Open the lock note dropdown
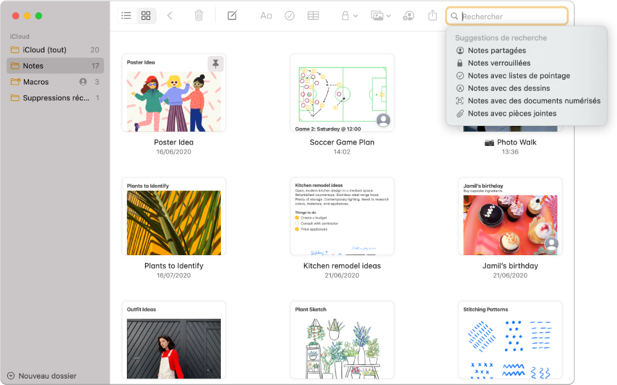Image resolution: width=617 pixels, height=385 pixels. tap(350, 15)
